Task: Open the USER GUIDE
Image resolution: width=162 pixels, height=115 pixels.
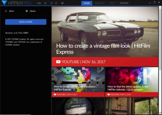Action: coord(26,22)
